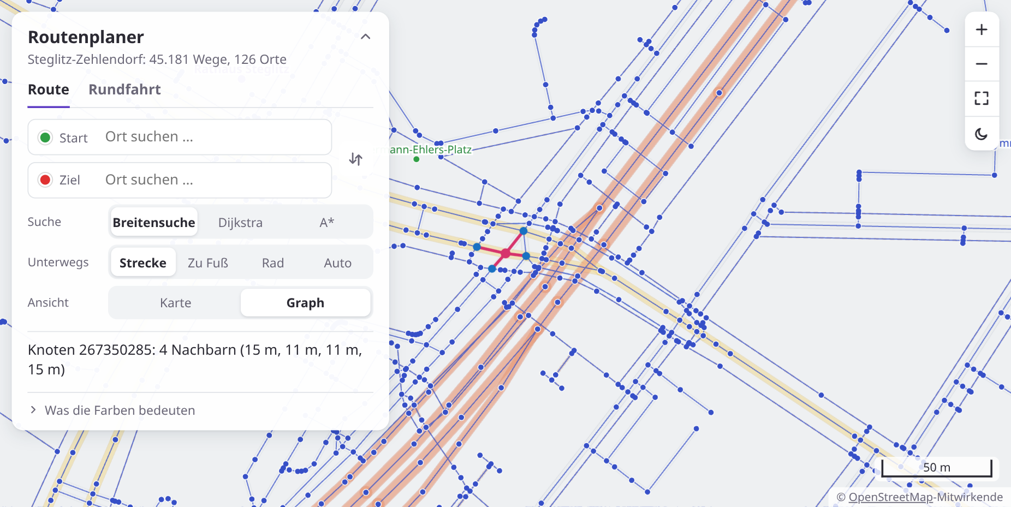Viewport: 1011px width, 507px height.
Task: Switch to the Route tab
Action: (49, 90)
